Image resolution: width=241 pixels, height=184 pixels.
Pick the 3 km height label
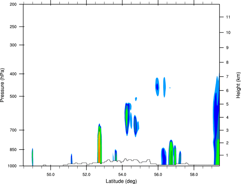227,130
